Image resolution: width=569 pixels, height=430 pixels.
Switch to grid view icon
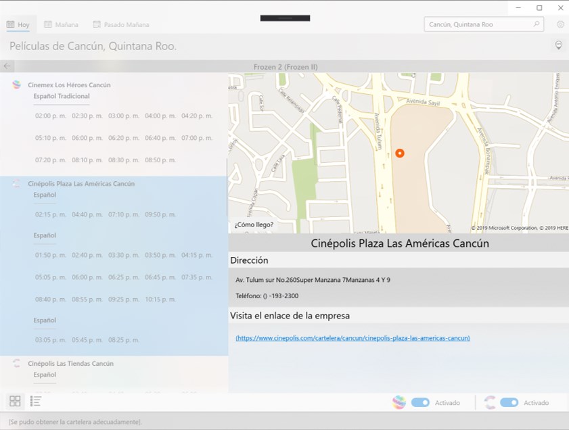[15, 401]
